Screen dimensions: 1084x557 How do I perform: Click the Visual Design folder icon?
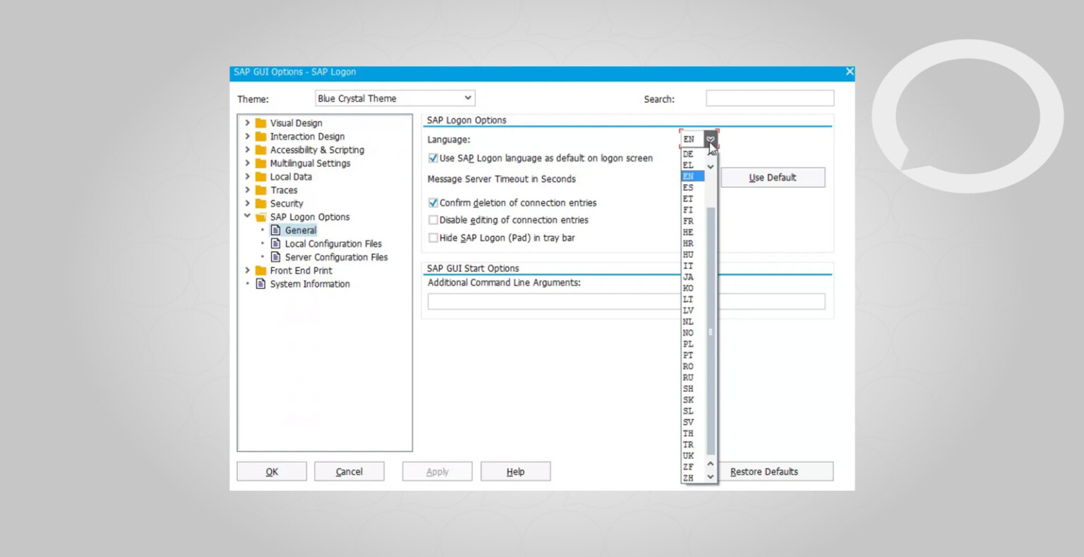click(260, 123)
